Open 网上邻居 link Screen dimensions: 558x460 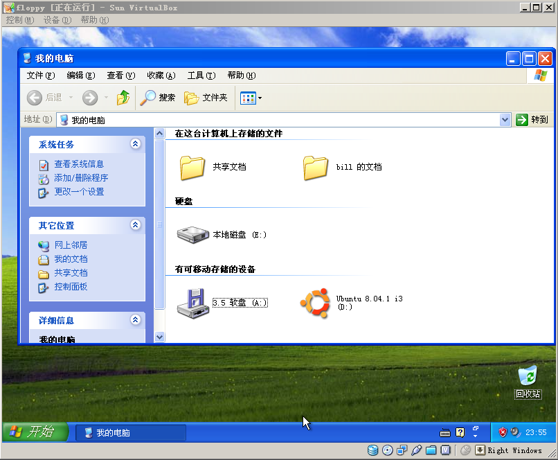[71, 245]
